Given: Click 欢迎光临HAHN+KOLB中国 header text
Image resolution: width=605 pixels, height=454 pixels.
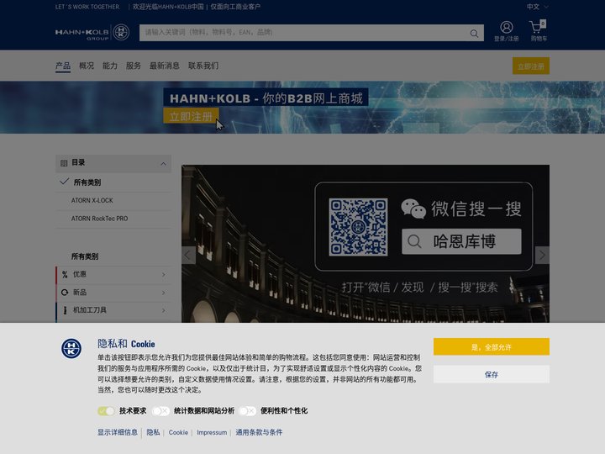Looking at the screenshot, I should pos(168,7).
